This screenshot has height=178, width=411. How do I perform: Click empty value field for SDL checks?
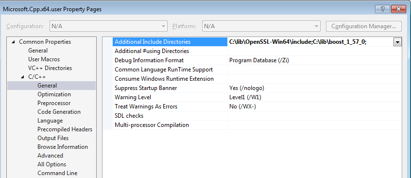[x=314, y=116]
